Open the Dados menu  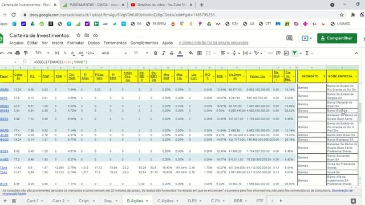tap(94, 43)
